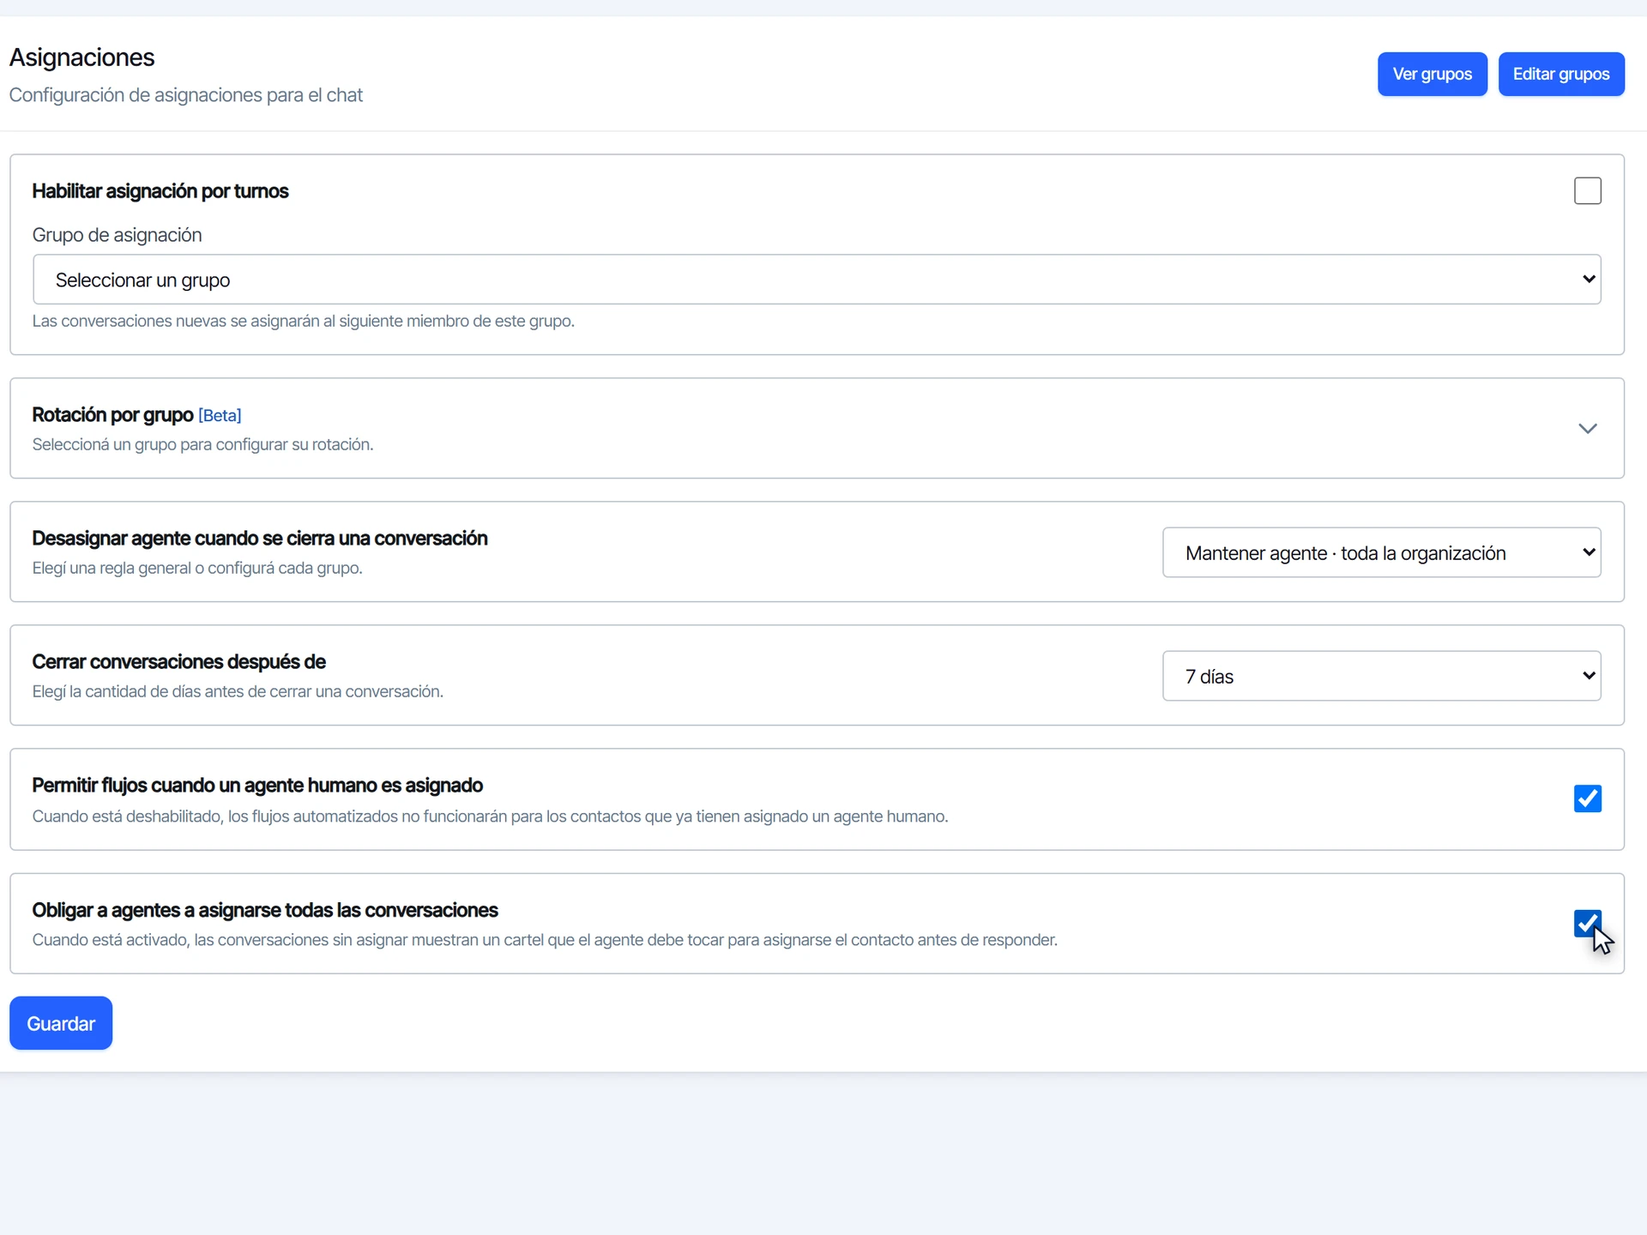The image size is (1647, 1235).
Task: Open the Mantener agente organización dropdown
Action: [1381, 552]
